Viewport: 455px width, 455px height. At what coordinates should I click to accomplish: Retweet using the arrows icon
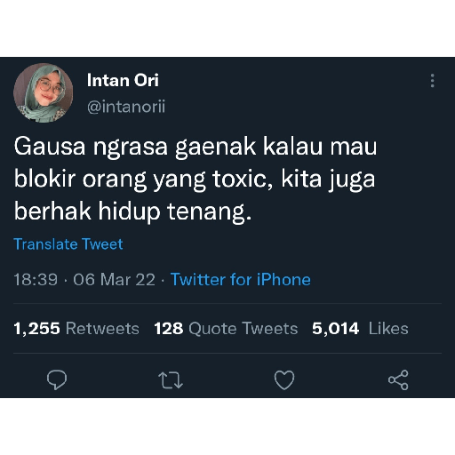point(171,380)
